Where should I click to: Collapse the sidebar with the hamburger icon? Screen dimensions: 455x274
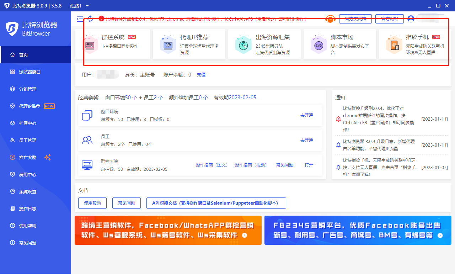pos(80,19)
